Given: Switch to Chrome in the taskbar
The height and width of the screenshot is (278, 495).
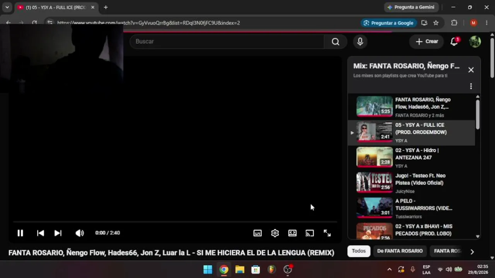Looking at the screenshot, I should point(224,269).
